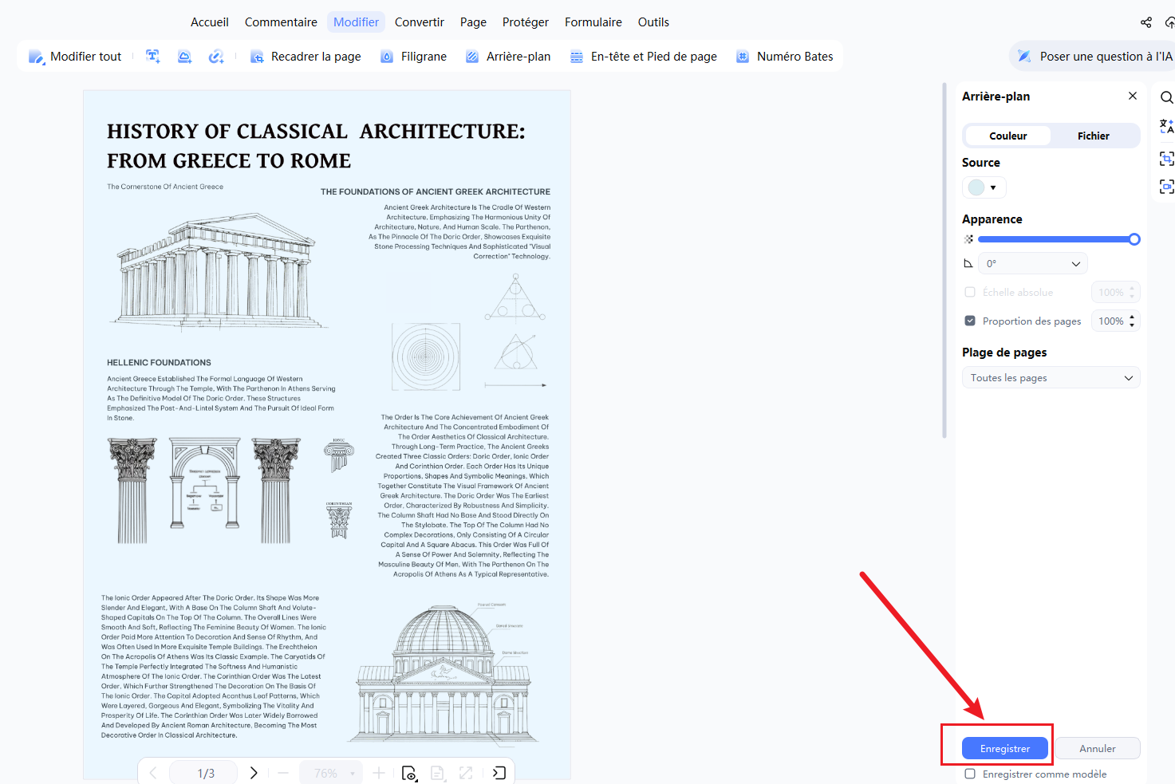Open search with the magnifier icon
The height and width of the screenshot is (784, 1175).
(1166, 97)
